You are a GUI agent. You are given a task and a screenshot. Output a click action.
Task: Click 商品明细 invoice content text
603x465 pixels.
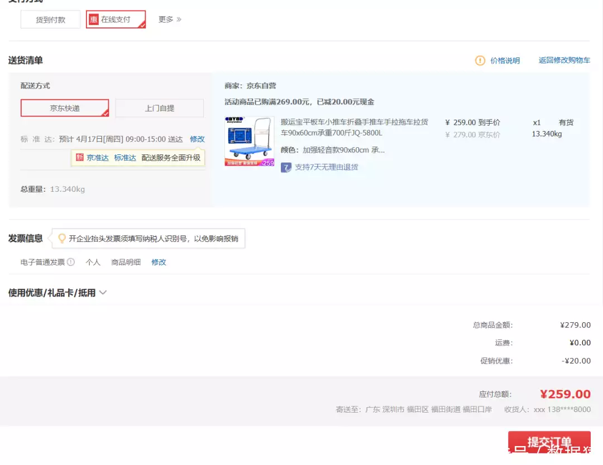(126, 262)
